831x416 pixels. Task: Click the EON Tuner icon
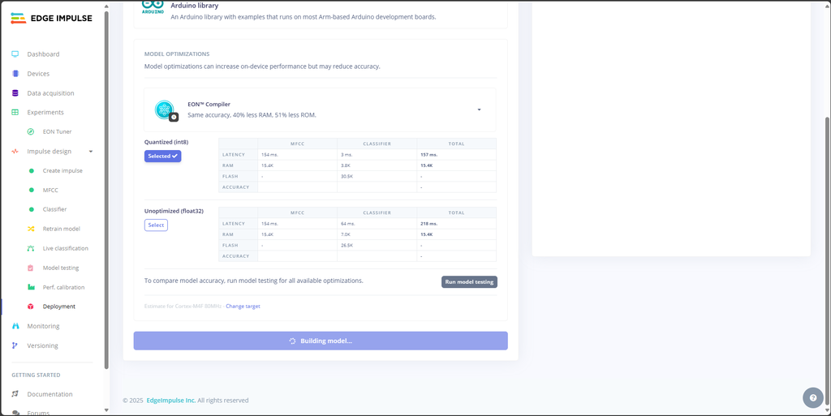coord(31,131)
